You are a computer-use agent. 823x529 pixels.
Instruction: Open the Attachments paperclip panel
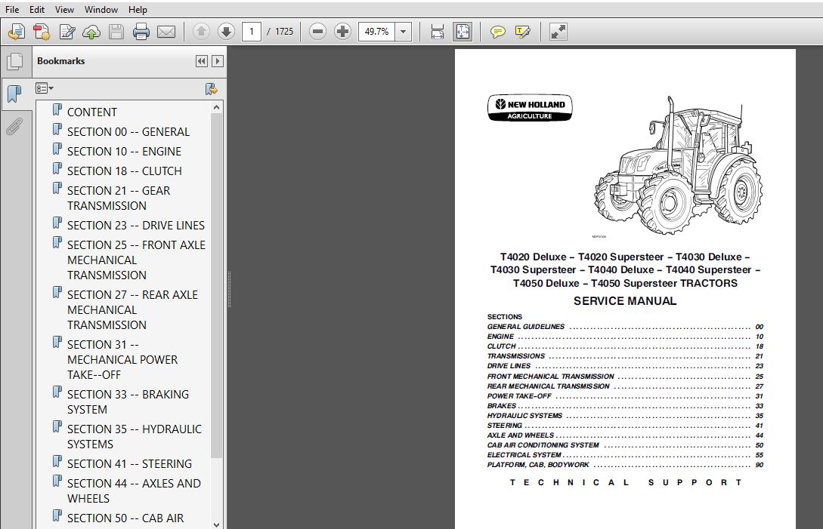tap(14, 126)
